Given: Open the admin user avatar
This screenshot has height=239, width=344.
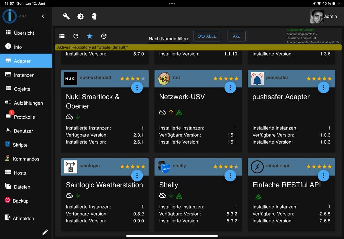Looking at the screenshot, I should click(x=317, y=17).
